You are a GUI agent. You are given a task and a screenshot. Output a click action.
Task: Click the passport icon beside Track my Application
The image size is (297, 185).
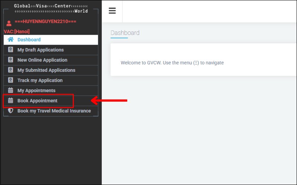(x=10, y=80)
